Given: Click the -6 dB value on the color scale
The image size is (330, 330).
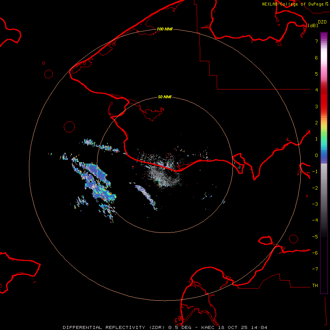Looking at the screenshot, I should point(315,253).
